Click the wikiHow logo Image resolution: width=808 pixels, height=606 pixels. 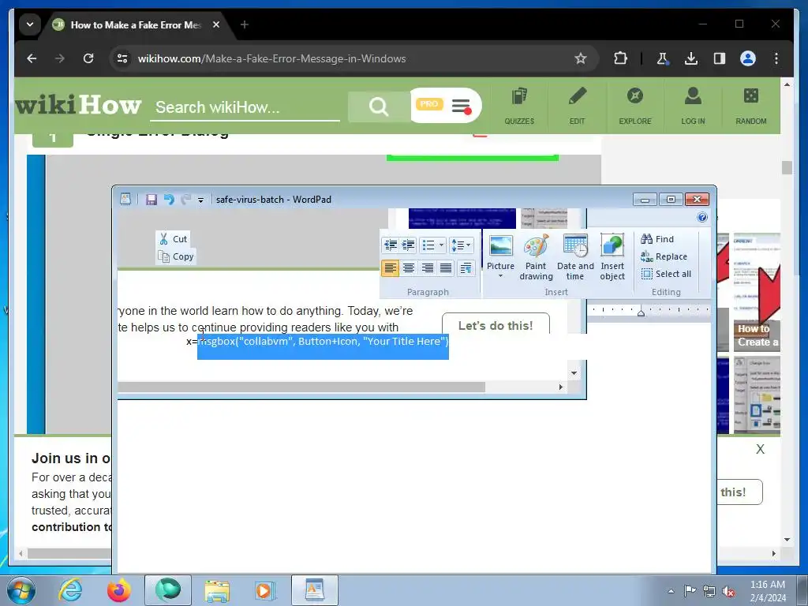pyautogui.click(x=78, y=105)
